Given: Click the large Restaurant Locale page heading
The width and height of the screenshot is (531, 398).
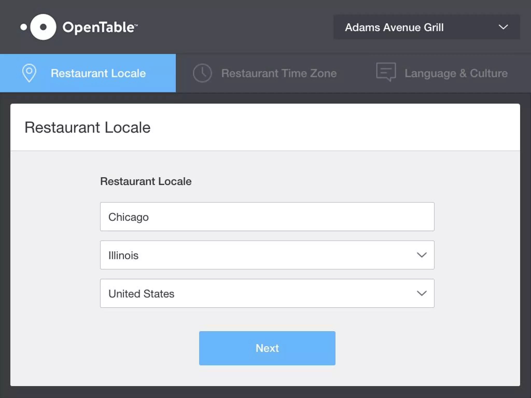Looking at the screenshot, I should tap(87, 127).
